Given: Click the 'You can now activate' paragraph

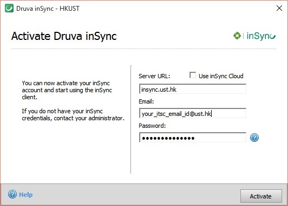Looking at the screenshot, I should (67, 90).
